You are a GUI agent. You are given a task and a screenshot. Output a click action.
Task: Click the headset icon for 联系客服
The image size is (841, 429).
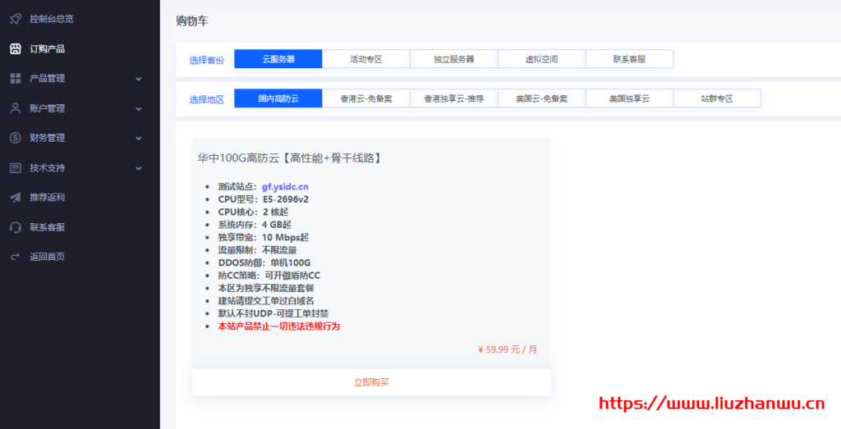click(x=15, y=226)
